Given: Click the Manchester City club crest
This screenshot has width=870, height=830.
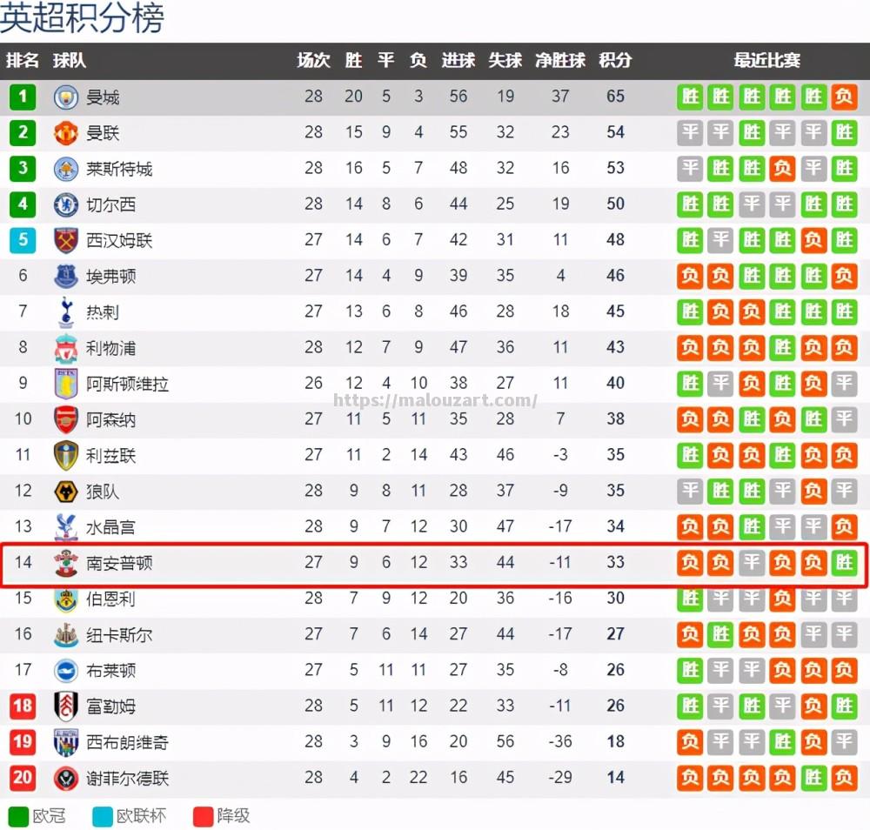Looking at the screenshot, I should click(66, 97).
